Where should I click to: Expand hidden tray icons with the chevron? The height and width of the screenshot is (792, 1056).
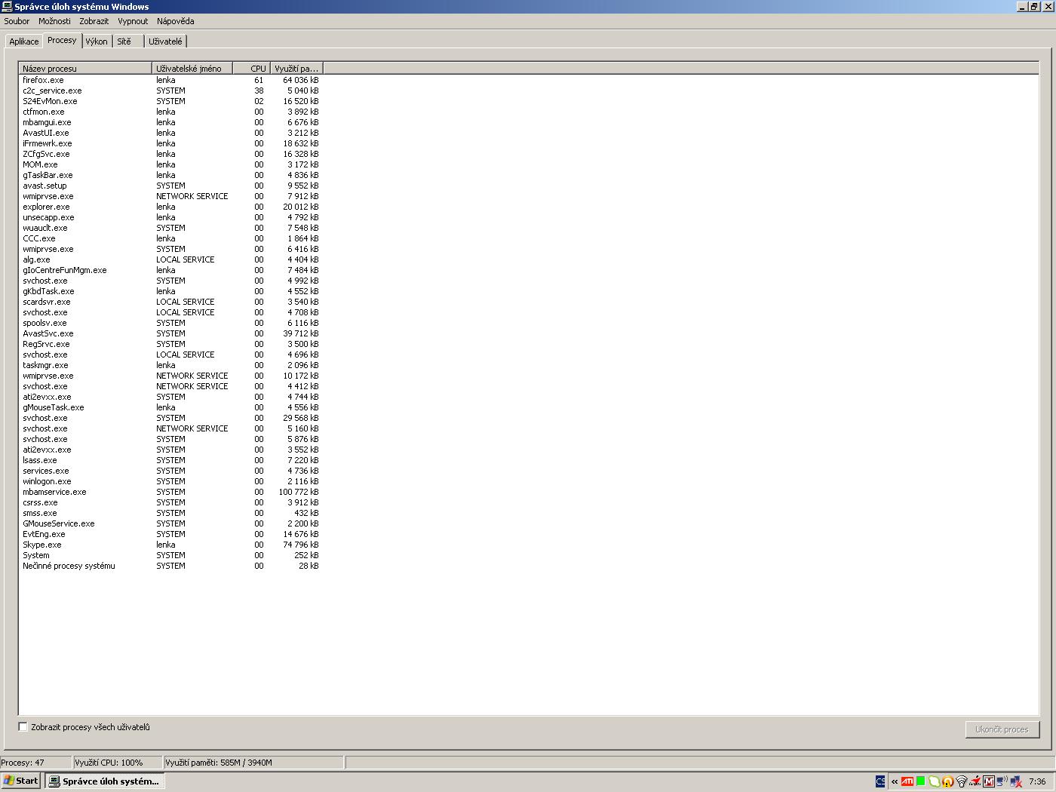[x=895, y=781]
